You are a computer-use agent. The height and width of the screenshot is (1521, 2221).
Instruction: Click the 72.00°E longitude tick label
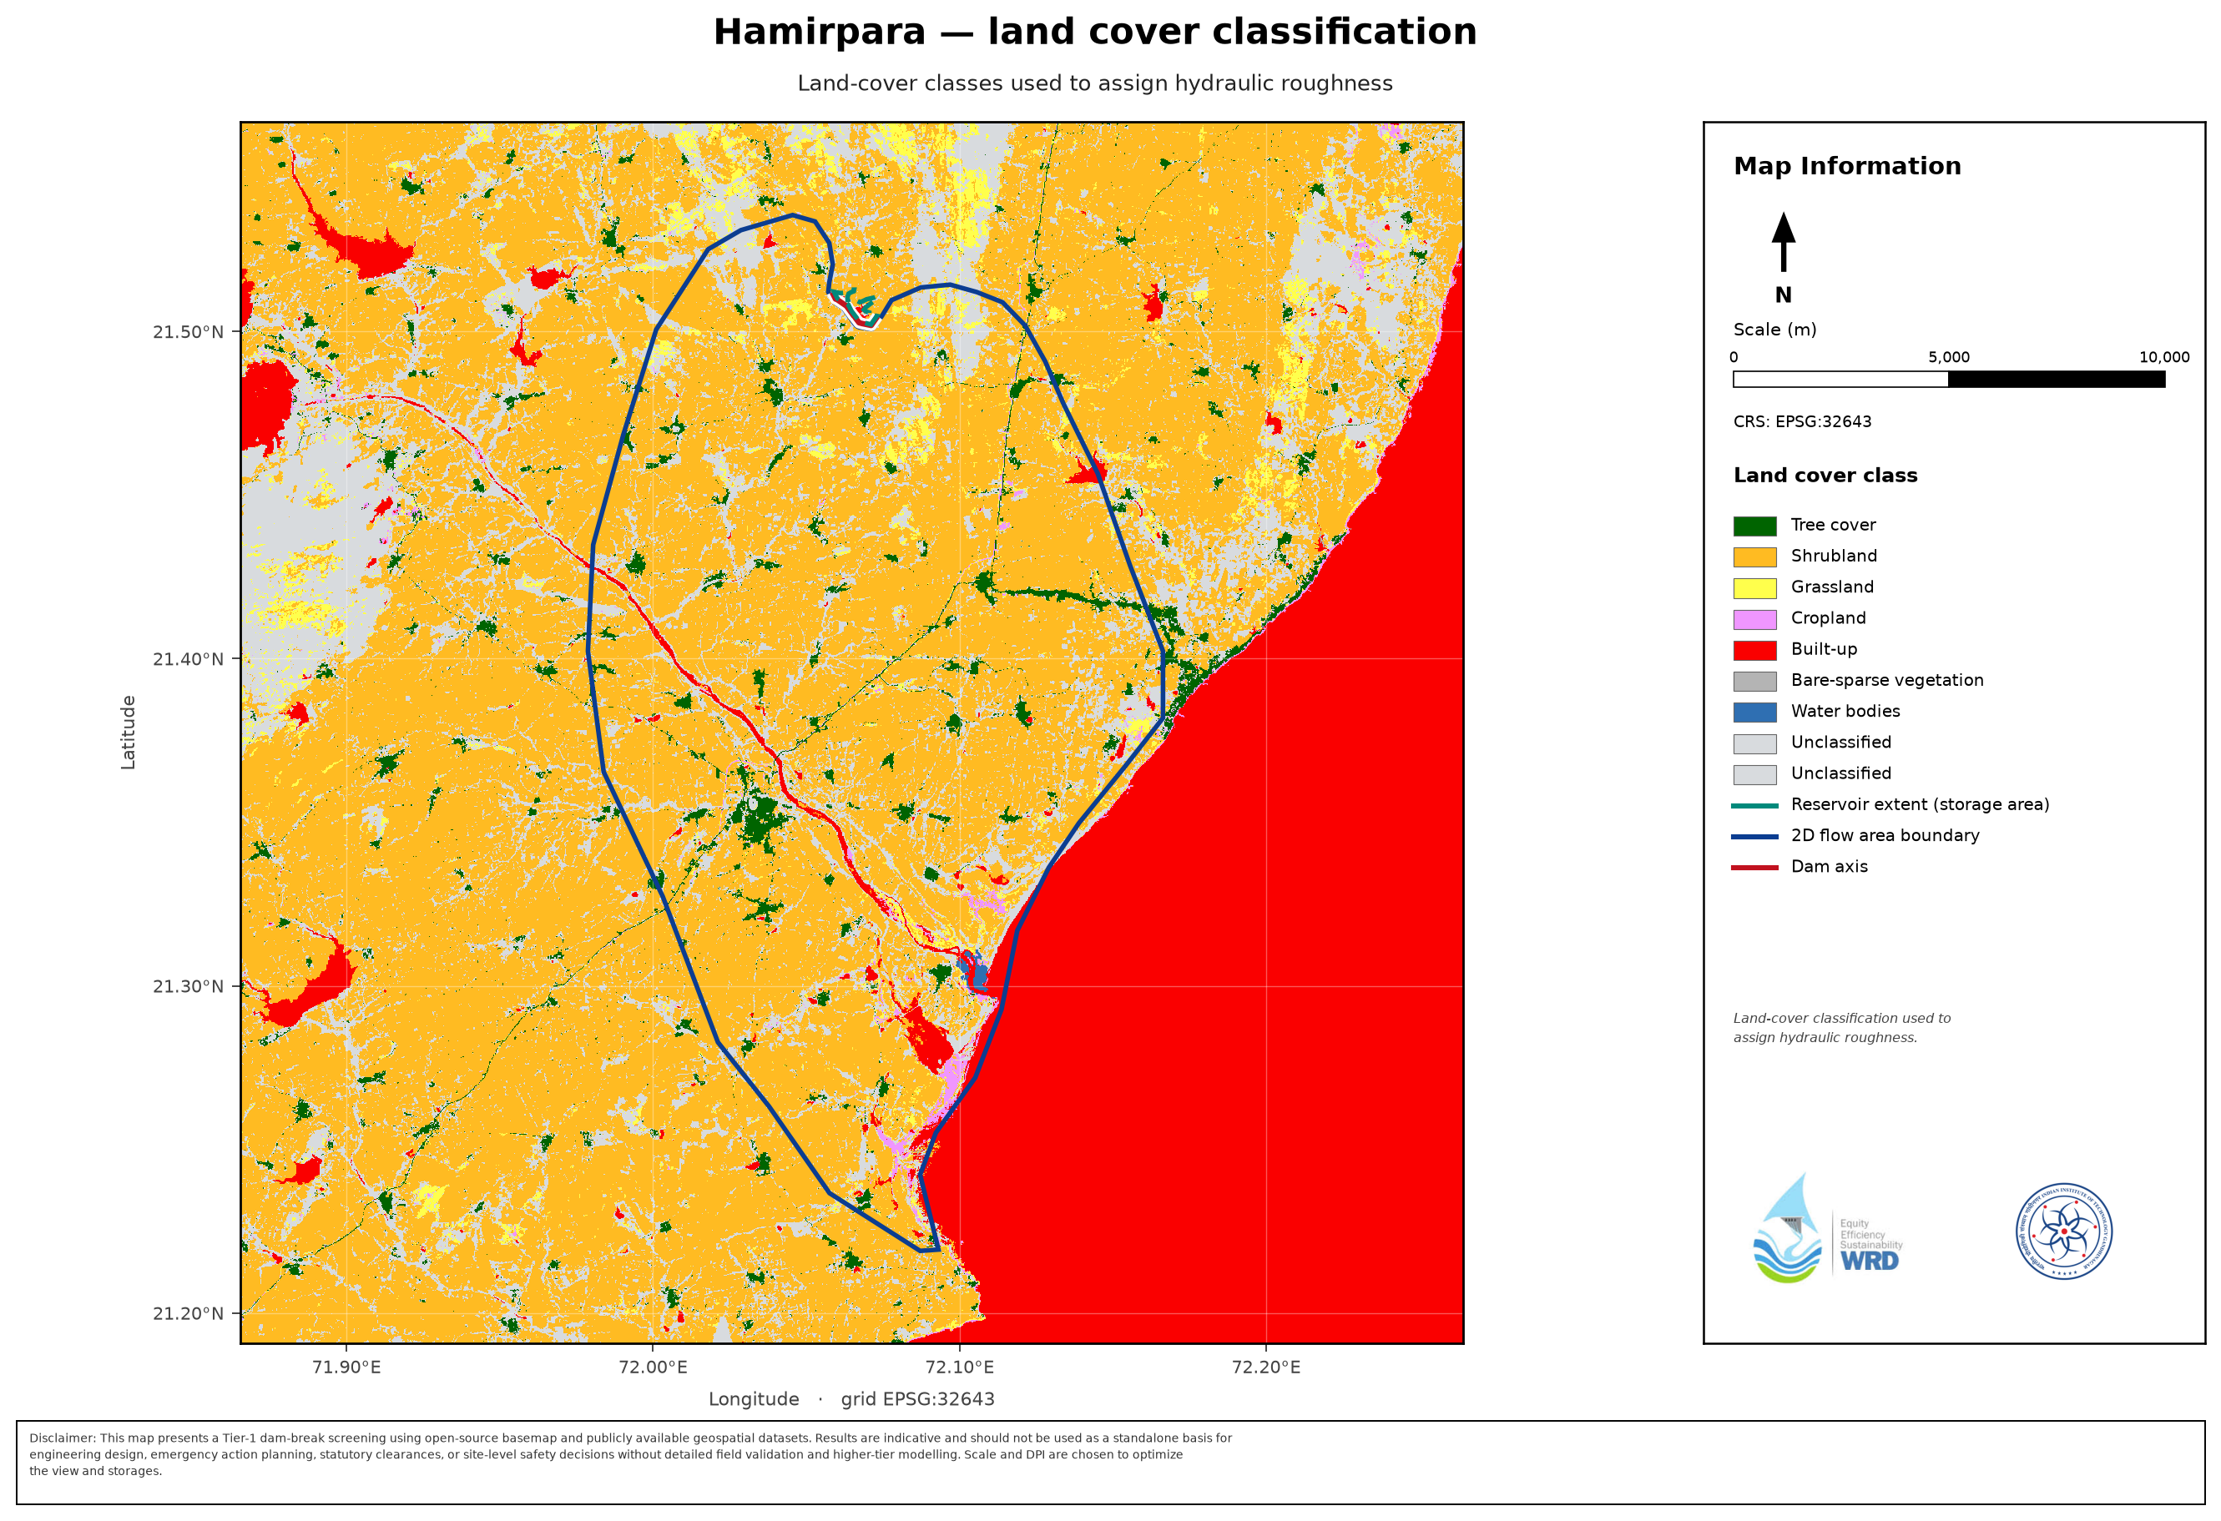653,1367
